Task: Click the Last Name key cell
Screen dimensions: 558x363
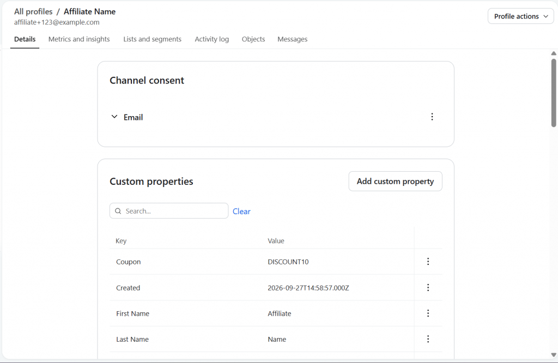Action: pos(132,340)
